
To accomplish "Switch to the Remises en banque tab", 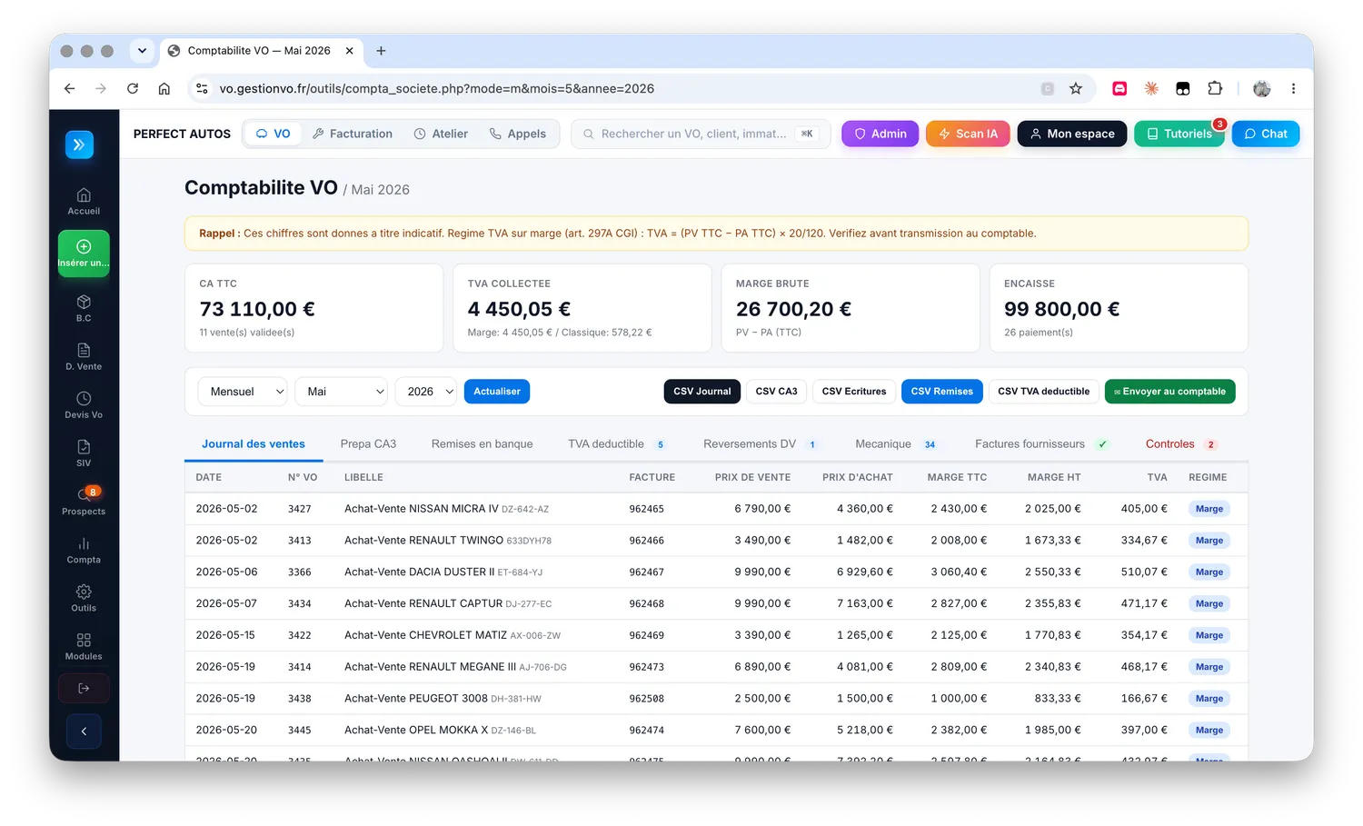I will pos(482,444).
